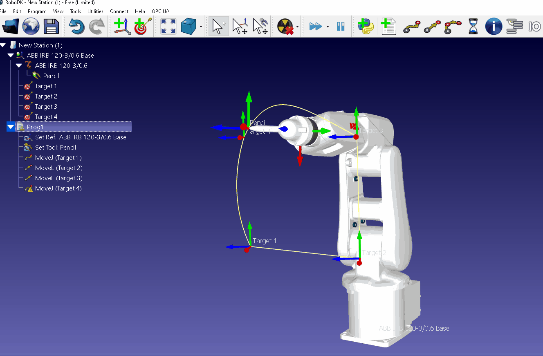The width and height of the screenshot is (543, 356).
Task: Select Set Tool: Pencil instruction
Action: coord(56,147)
